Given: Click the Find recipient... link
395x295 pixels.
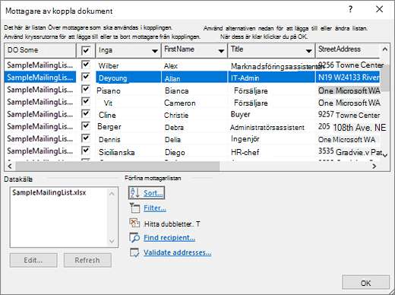Looking at the screenshot, I should tap(169, 238).
